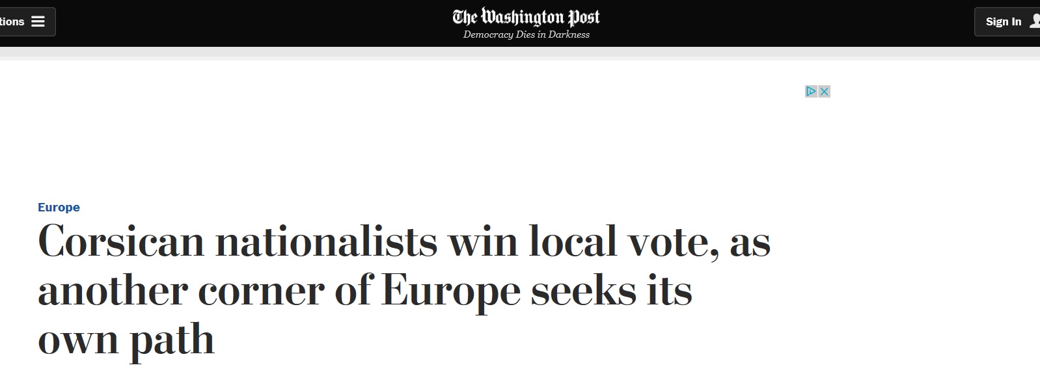Click the Washington Post masthead logo
Viewport: 1040px width, 376px height.
click(527, 17)
